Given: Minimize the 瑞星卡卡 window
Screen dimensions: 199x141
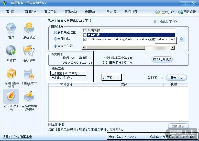Looking at the screenshot, I should pyautogui.click(x=183, y=3).
